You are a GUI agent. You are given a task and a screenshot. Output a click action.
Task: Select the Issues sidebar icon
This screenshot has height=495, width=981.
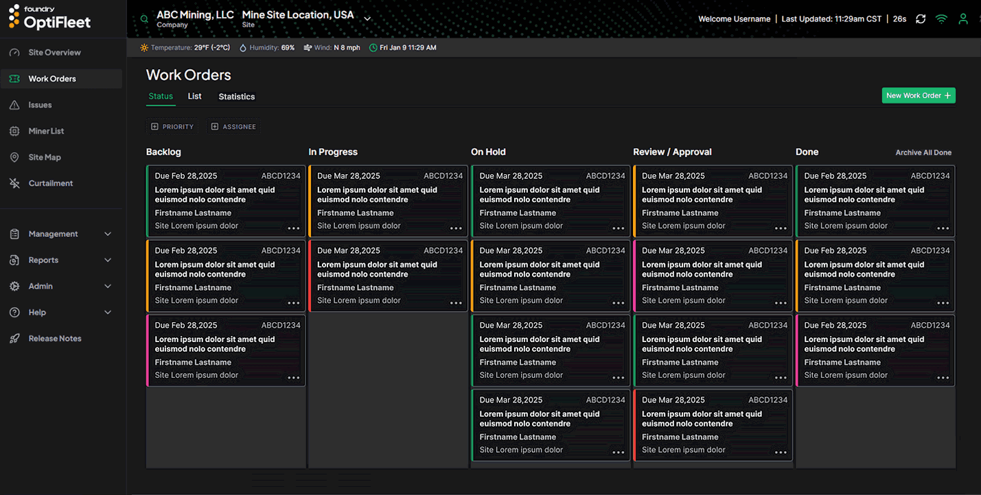15,104
